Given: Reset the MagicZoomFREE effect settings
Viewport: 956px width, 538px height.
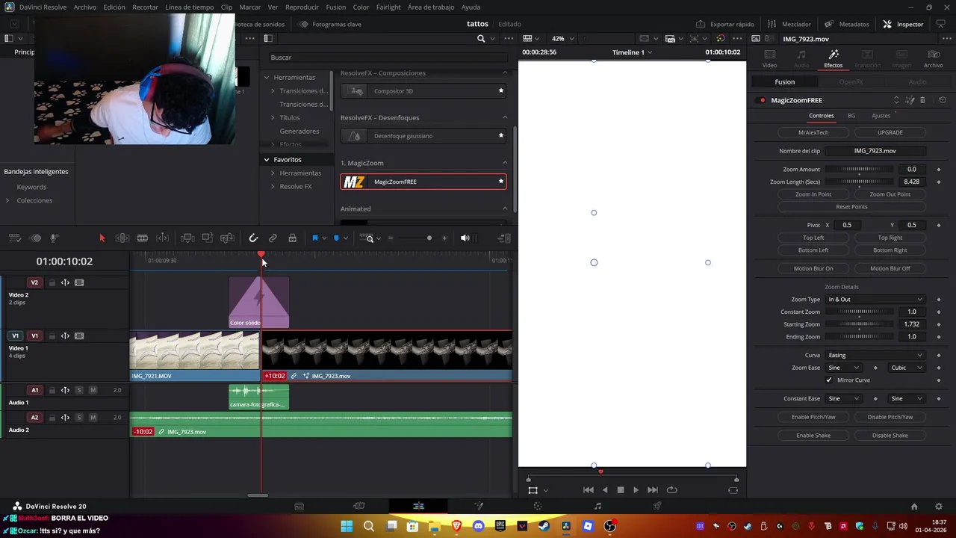Looking at the screenshot, I should 943,100.
